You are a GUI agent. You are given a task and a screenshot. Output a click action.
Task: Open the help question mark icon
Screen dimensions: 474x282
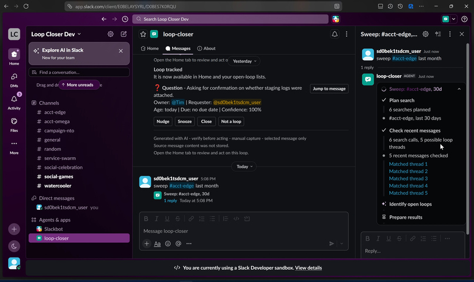(465, 19)
